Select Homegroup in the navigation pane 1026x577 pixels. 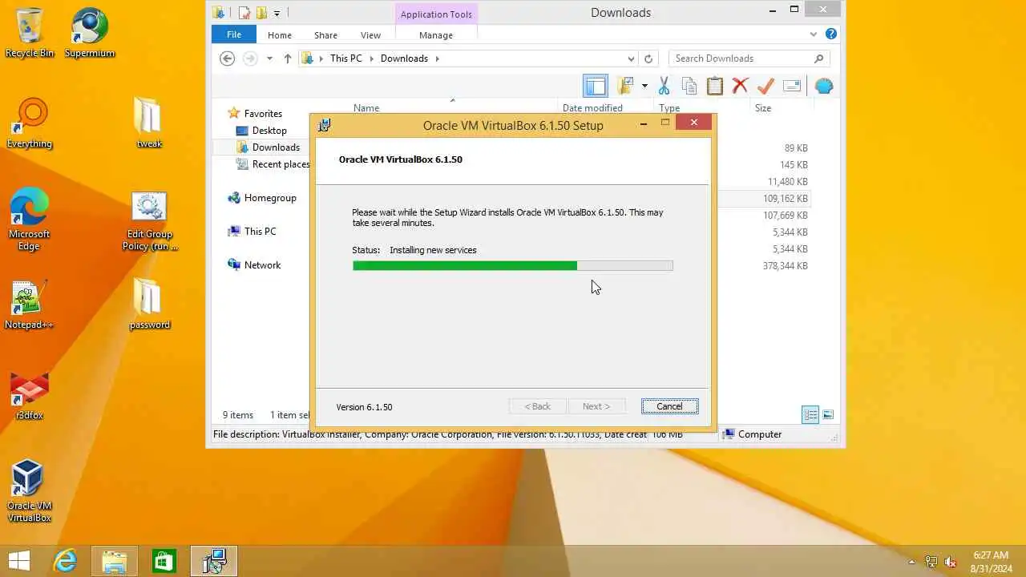click(270, 198)
